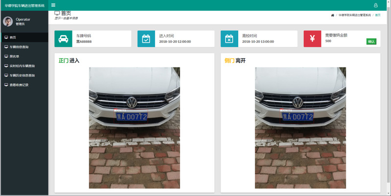The height and width of the screenshot is (196, 391).
Task: Click the Operator username in sidebar
Action: pos(23,20)
